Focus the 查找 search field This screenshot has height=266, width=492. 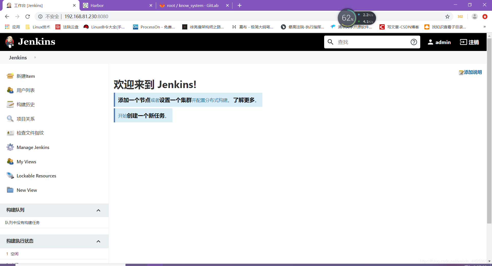[372, 42]
